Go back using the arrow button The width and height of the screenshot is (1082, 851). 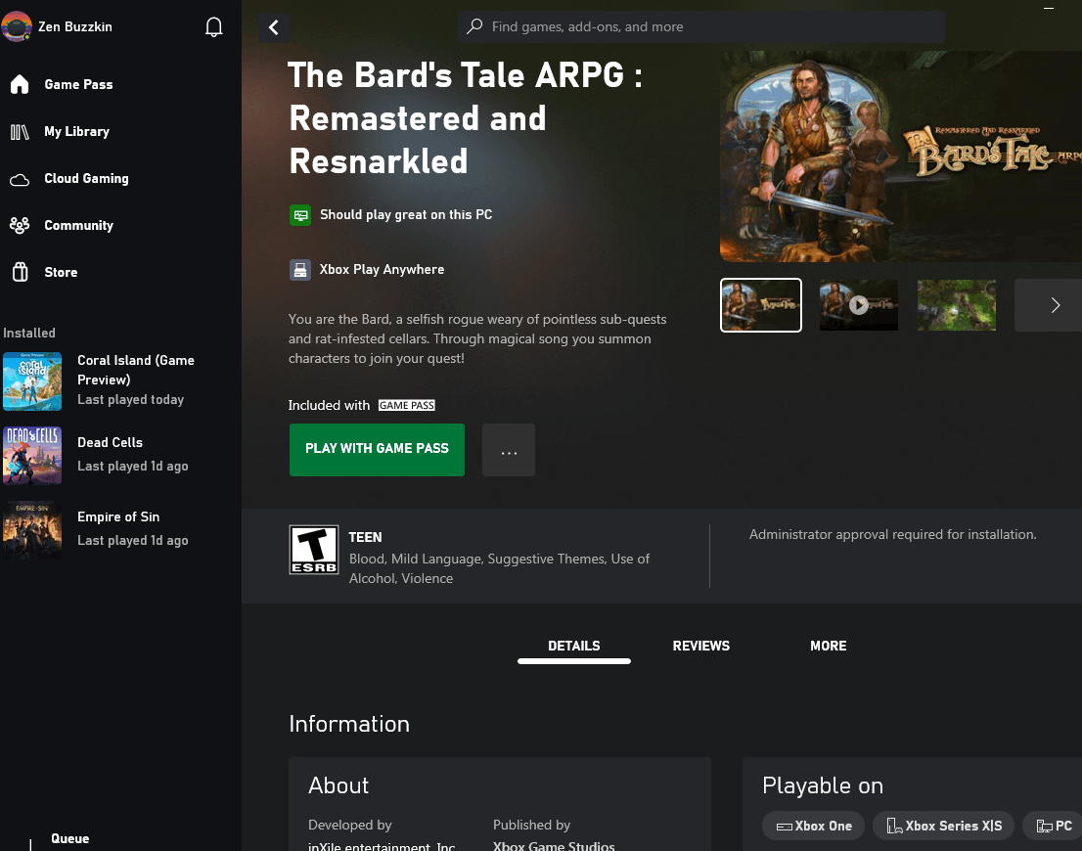(274, 27)
